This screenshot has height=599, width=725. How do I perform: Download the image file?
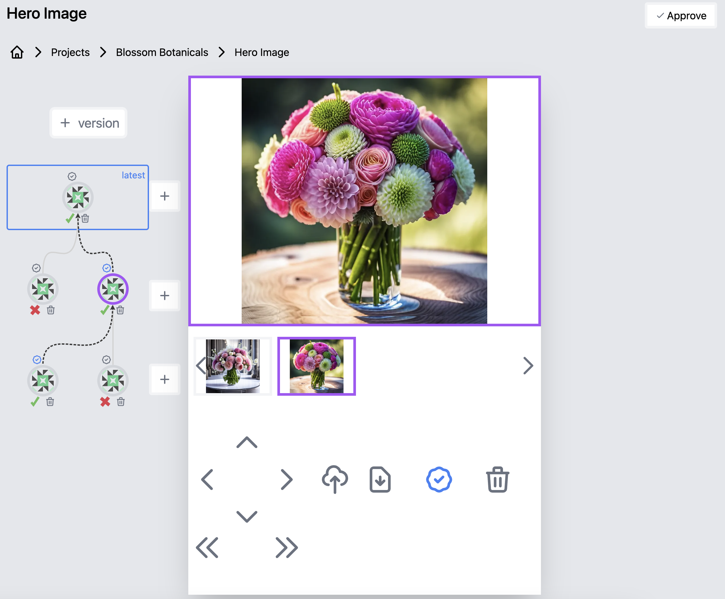pos(380,479)
